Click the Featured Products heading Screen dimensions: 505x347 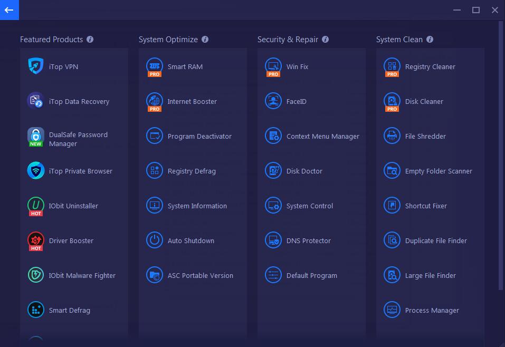click(x=52, y=39)
